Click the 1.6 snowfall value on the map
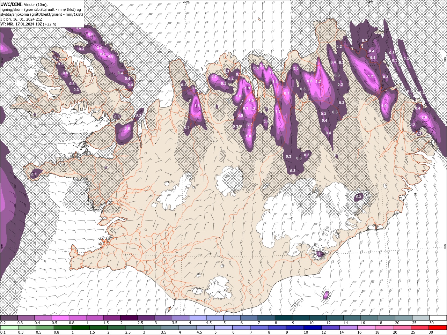447x335 pixels. 197,106
